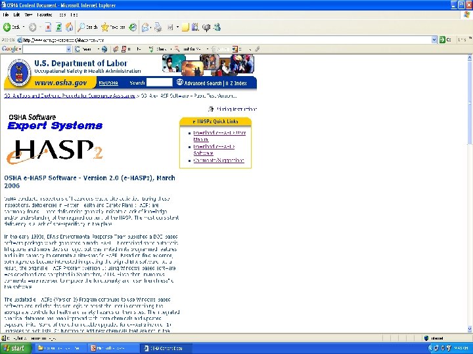Open Download e-HASP2 User Manual link
The image size is (473, 354).
click(x=219, y=136)
